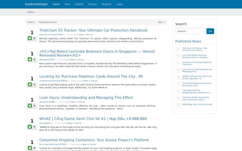242x151 pixels.
Task: Upvote the Pokémon Cards post
Action: pyautogui.click(x=30, y=84)
